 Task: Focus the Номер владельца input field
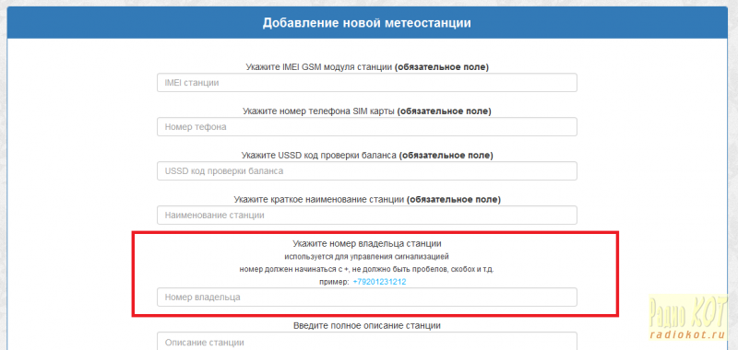(366, 297)
